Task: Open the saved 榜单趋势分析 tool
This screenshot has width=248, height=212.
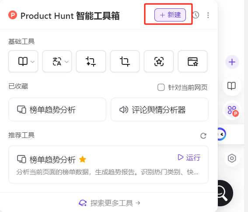Action: coord(57,110)
